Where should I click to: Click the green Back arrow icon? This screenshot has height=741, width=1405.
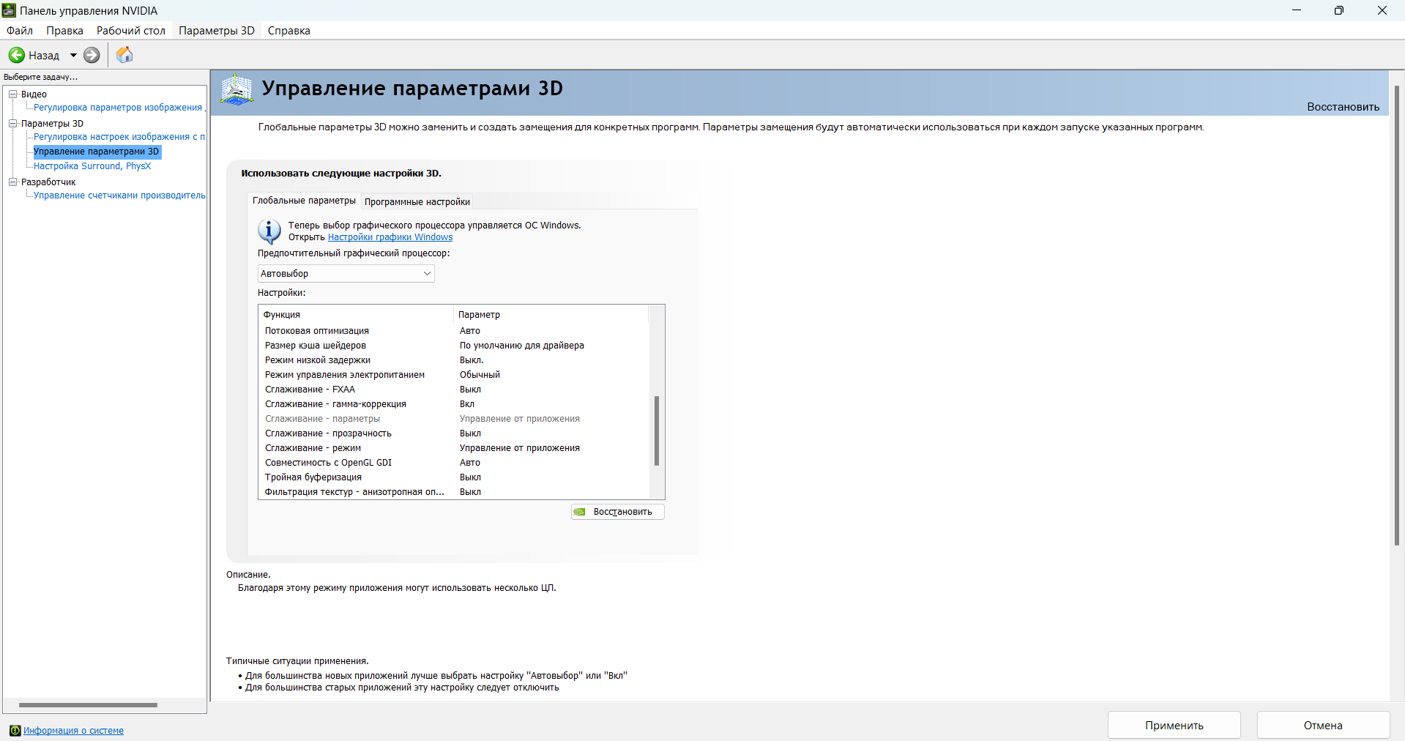[16, 55]
